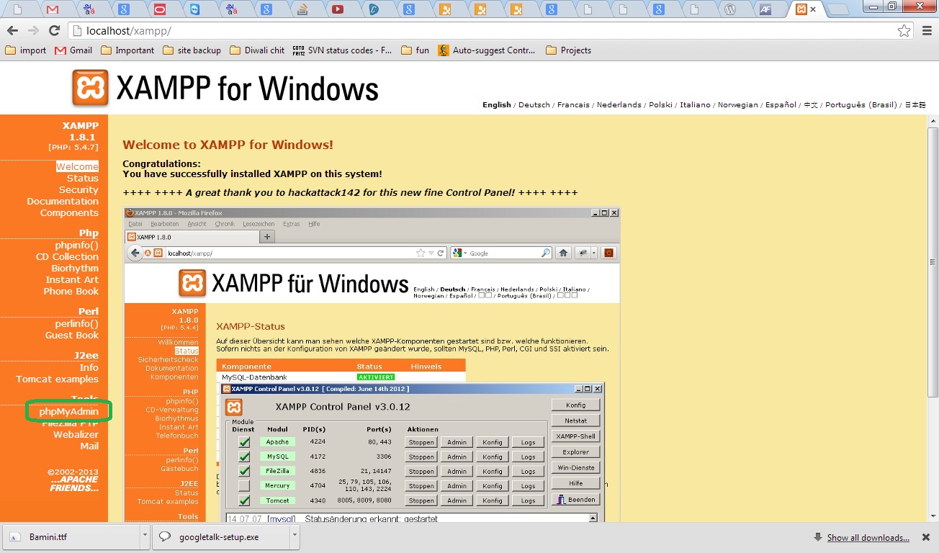Click the page vertical scrollbar thumb

point(933,262)
